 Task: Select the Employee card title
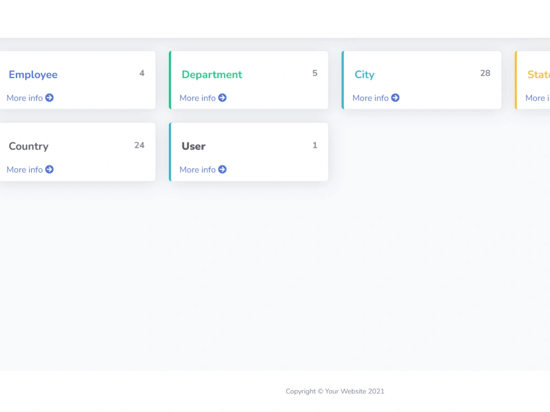(x=33, y=75)
